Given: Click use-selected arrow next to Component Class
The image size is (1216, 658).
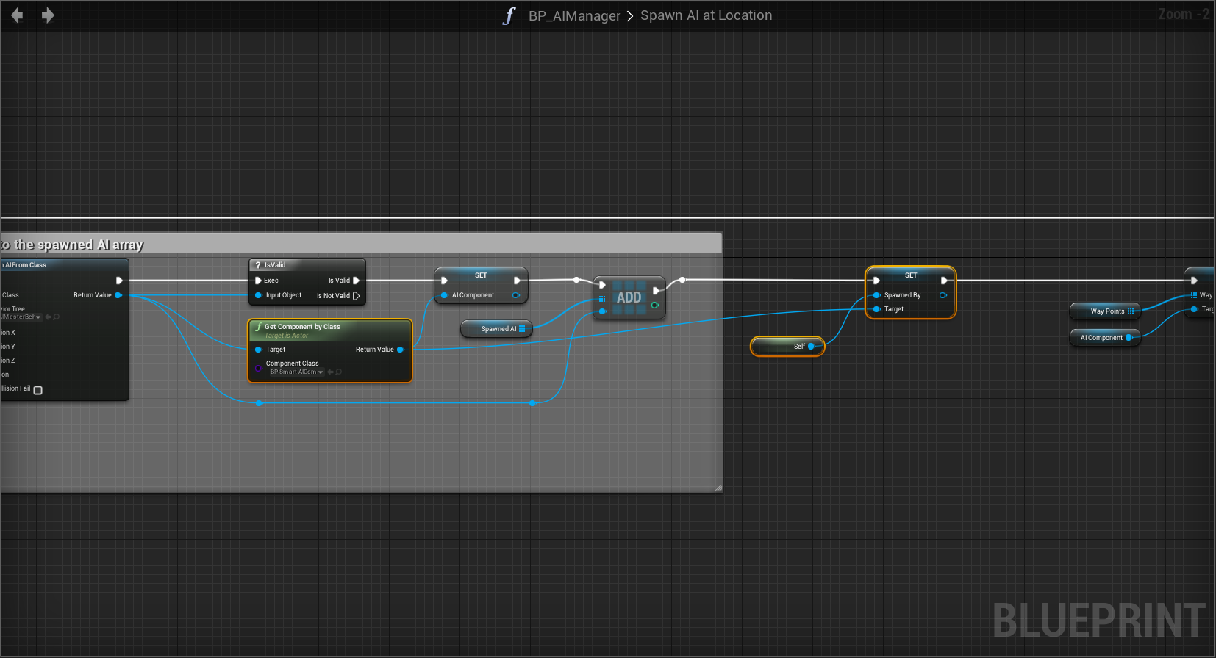Looking at the screenshot, I should (x=330, y=372).
